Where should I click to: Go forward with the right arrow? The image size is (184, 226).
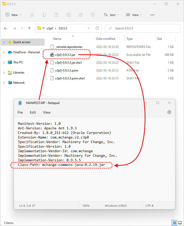pyautogui.click(x=14, y=28)
